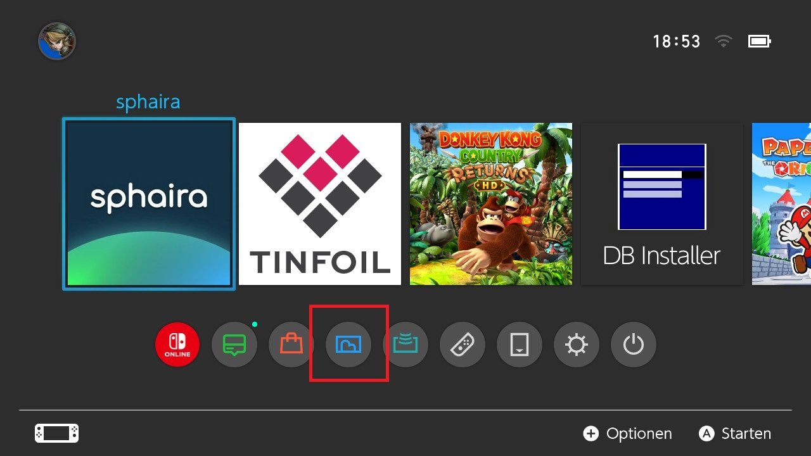Click the Optionen button
This screenshot has width=811, height=456.
point(628,434)
